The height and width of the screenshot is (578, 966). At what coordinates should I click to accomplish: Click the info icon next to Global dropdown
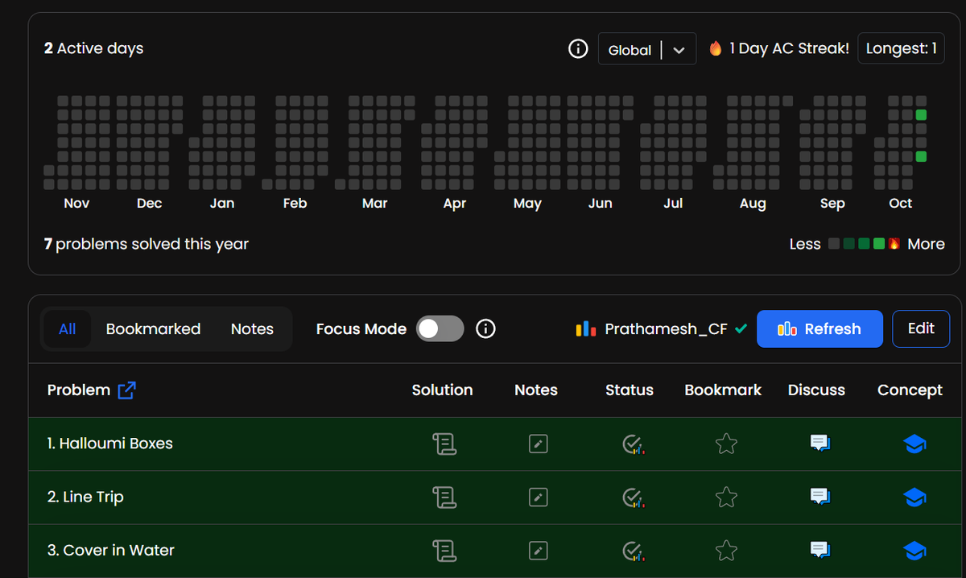point(578,49)
